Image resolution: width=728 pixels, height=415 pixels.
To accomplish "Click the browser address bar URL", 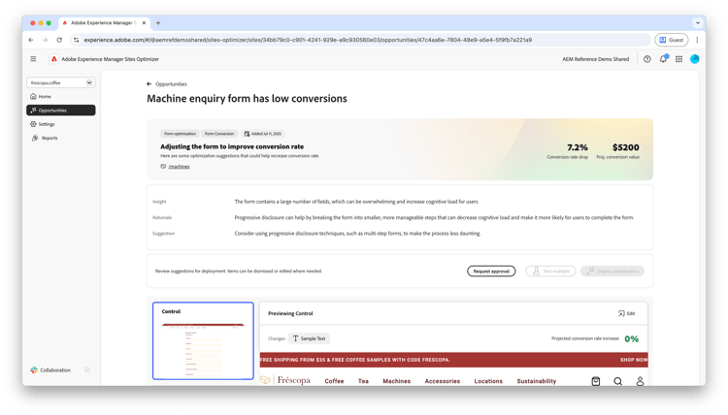I will [x=308, y=40].
